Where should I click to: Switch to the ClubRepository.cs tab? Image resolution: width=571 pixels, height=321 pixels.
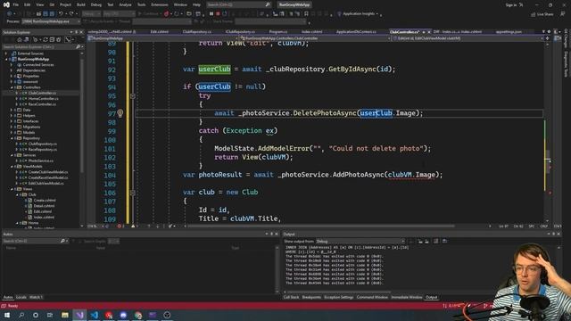(x=196, y=32)
